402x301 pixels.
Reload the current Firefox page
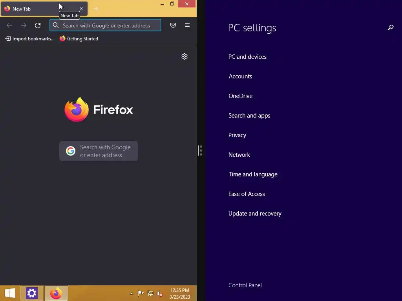pos(38,25)
